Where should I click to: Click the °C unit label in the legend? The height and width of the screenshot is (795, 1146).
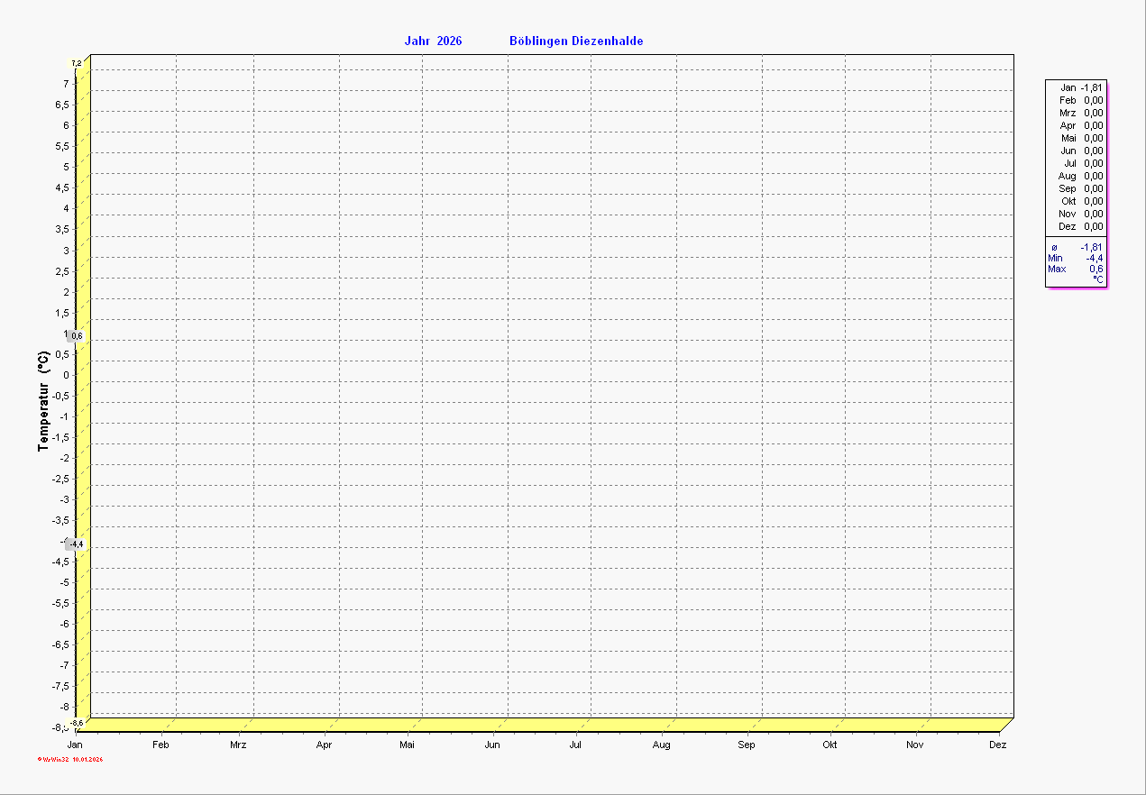(1097, 279)
